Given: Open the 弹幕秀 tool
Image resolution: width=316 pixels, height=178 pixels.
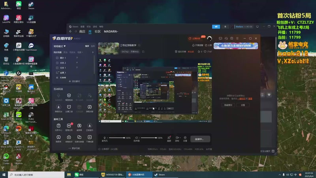Looking at the screenshot, I should coord(58,139).
